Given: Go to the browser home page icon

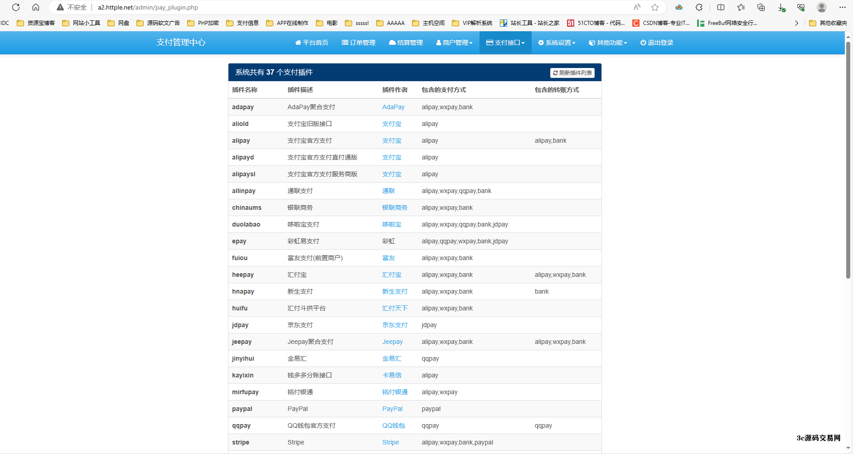Looking at the screenshot, I should click(x=36, y=7).
